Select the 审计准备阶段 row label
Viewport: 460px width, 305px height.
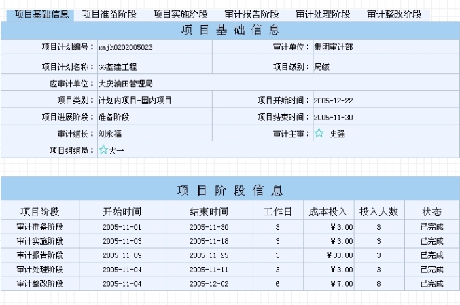40,227
